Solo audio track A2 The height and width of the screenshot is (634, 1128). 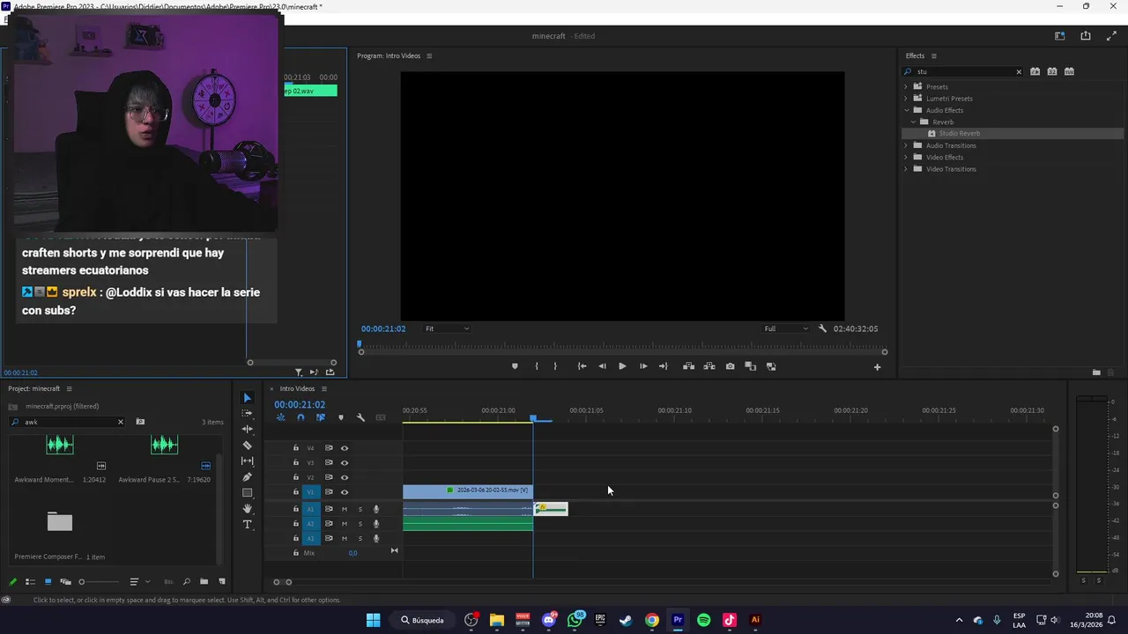click(x=360, y=524)
